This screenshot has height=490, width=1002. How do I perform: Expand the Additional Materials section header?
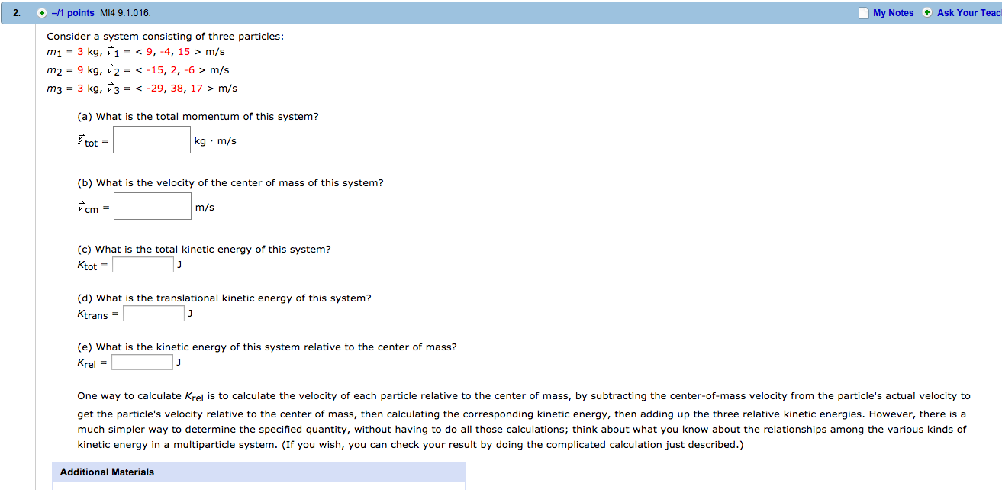(259, 472)
